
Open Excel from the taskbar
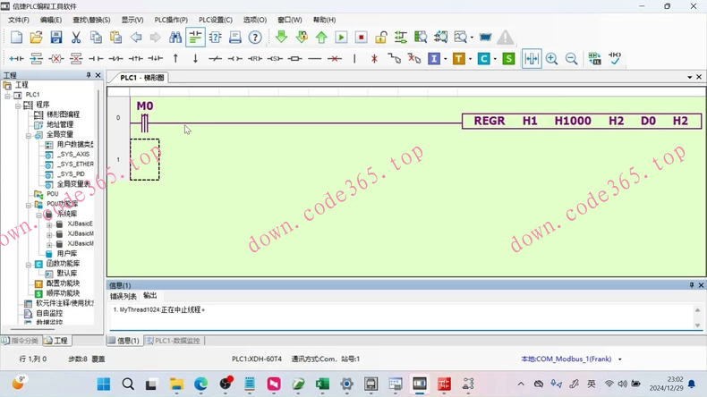click(322, 384)
